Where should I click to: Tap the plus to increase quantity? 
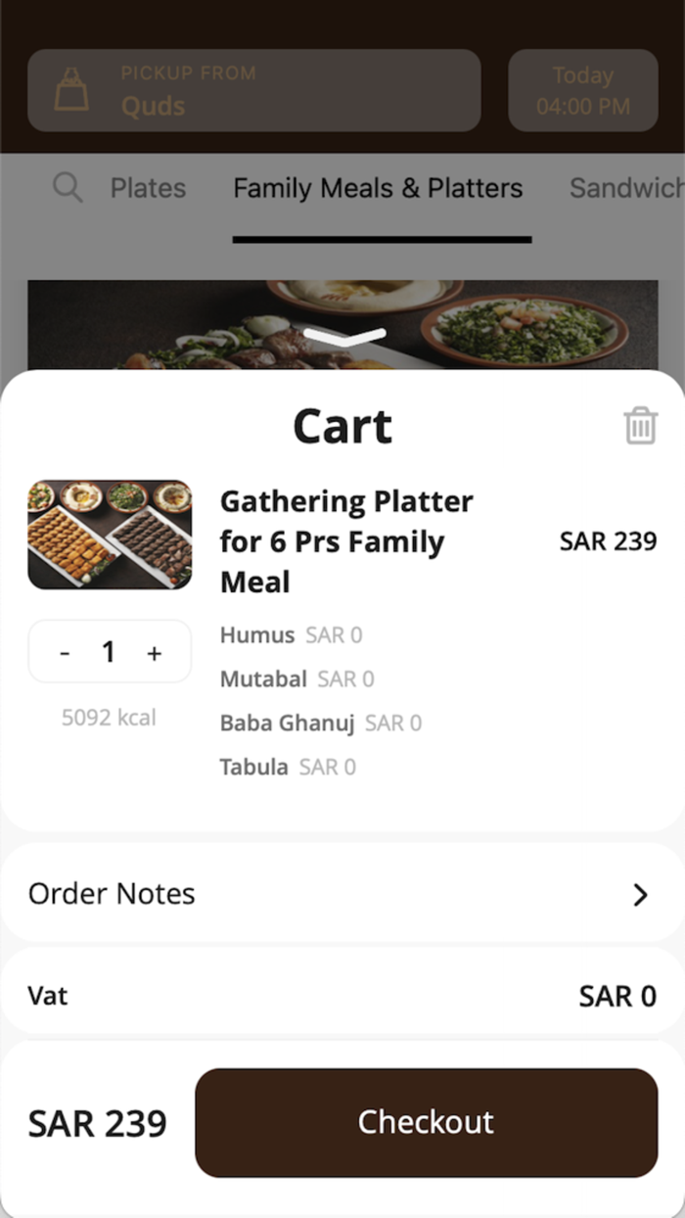tap(154, 651)
